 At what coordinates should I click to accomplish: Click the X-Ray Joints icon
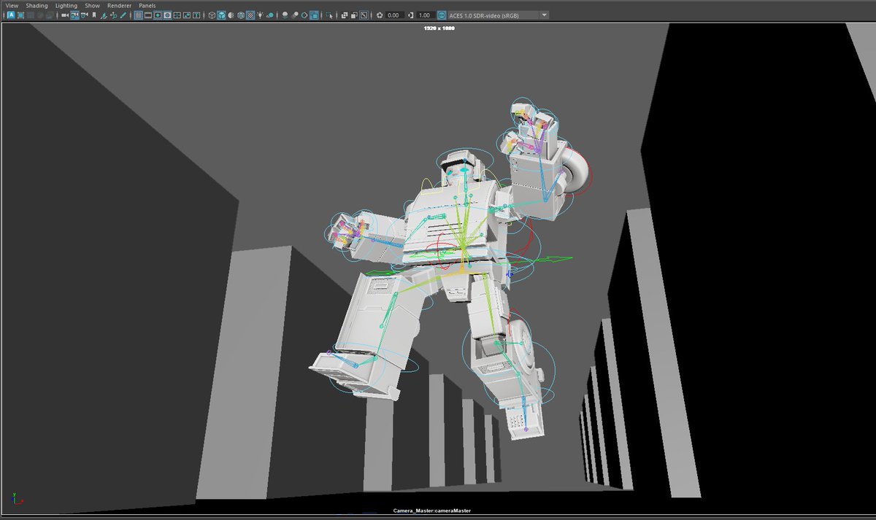364,15
